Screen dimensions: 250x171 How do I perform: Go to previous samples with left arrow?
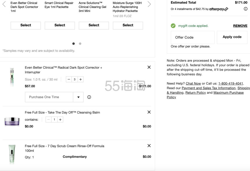[x=4, y=4]
